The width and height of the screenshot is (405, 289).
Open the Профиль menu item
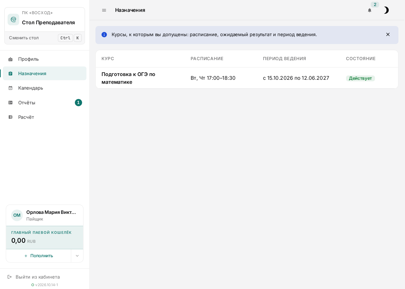45,59
